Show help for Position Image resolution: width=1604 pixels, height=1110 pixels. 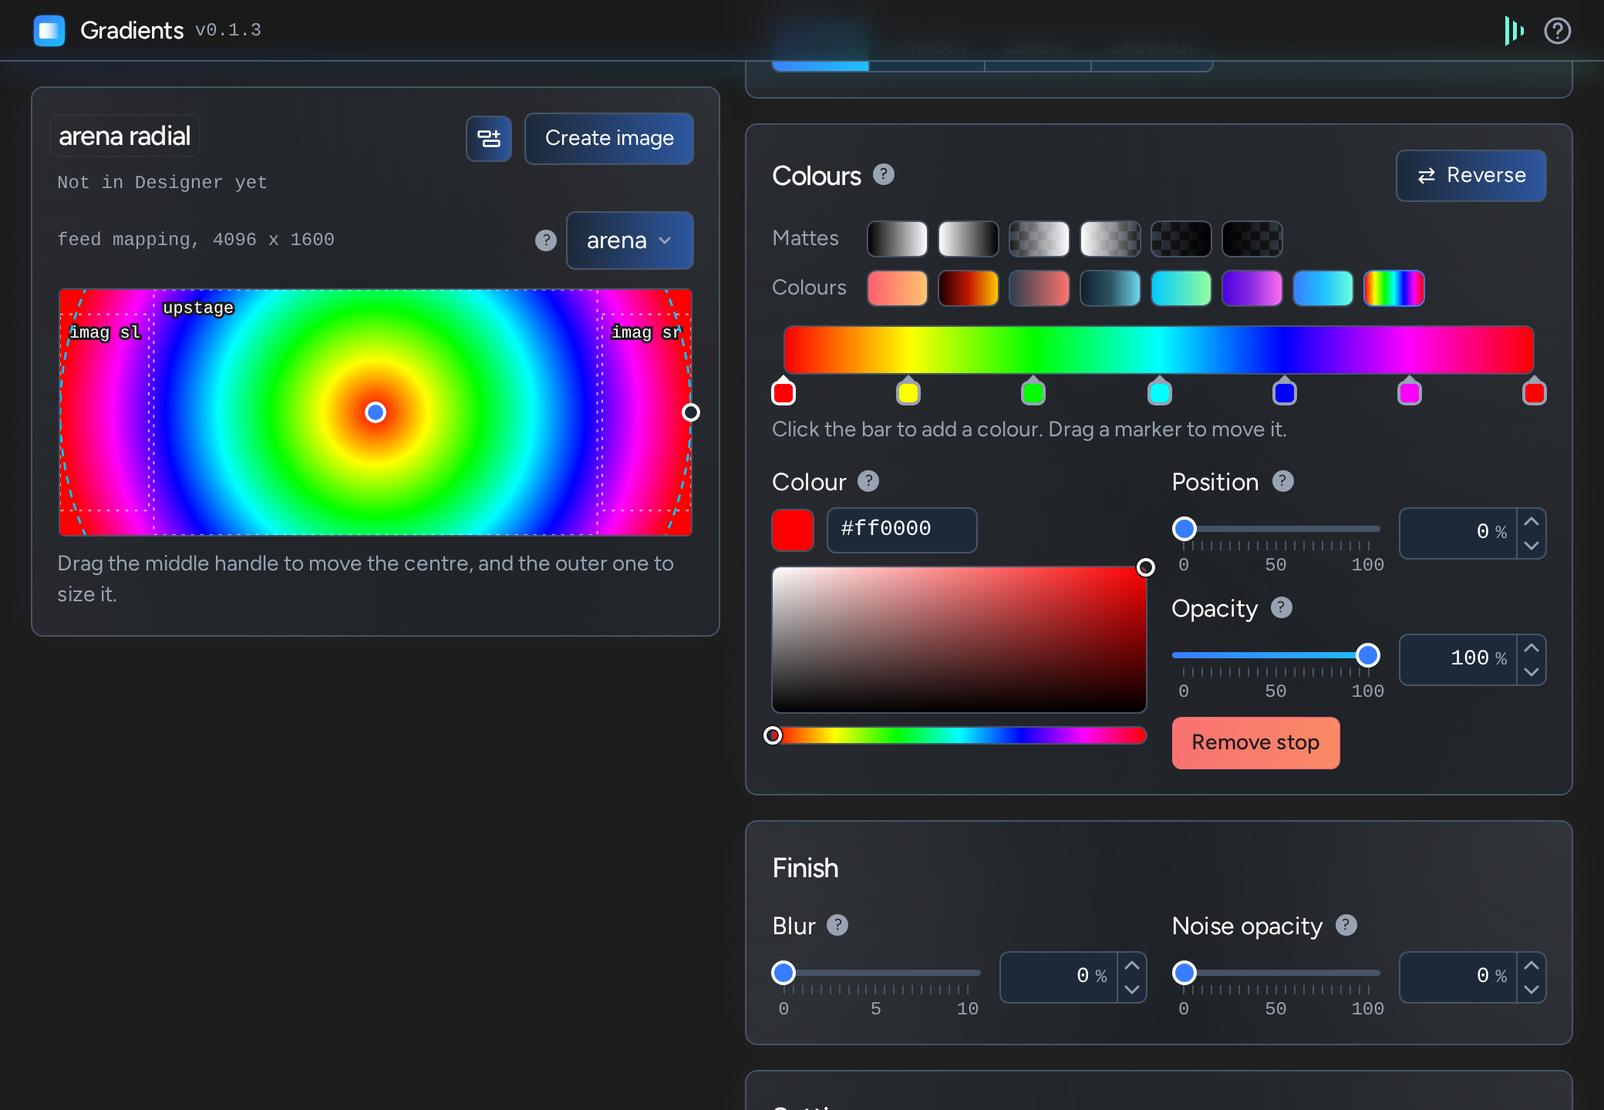click(1283, 481)
